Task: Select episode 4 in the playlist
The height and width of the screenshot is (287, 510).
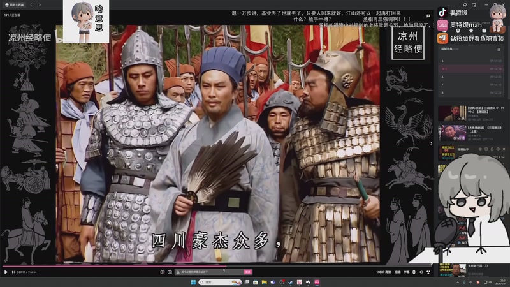Action: pyautogui.click(x=471, y=61)
